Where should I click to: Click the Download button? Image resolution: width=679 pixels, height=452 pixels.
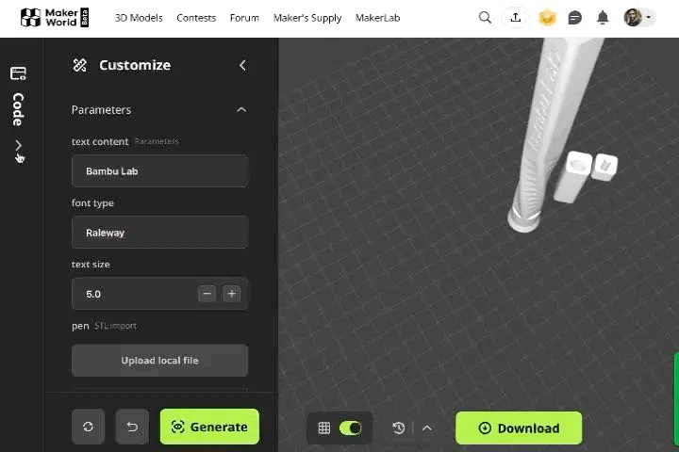pyautogui.click(x=519, y=428)
